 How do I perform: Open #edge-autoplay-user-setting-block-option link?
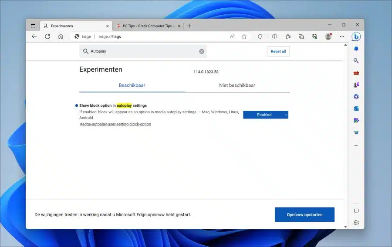(115, 124)
